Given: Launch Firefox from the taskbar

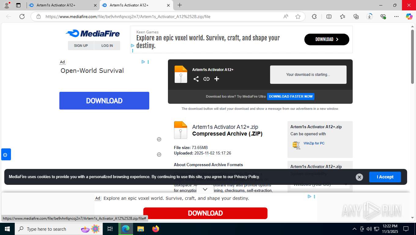Looking at the screenshot, I should coord(156,229).
